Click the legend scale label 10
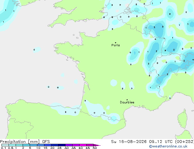This screenshot has width=194, height=149. 38,148
